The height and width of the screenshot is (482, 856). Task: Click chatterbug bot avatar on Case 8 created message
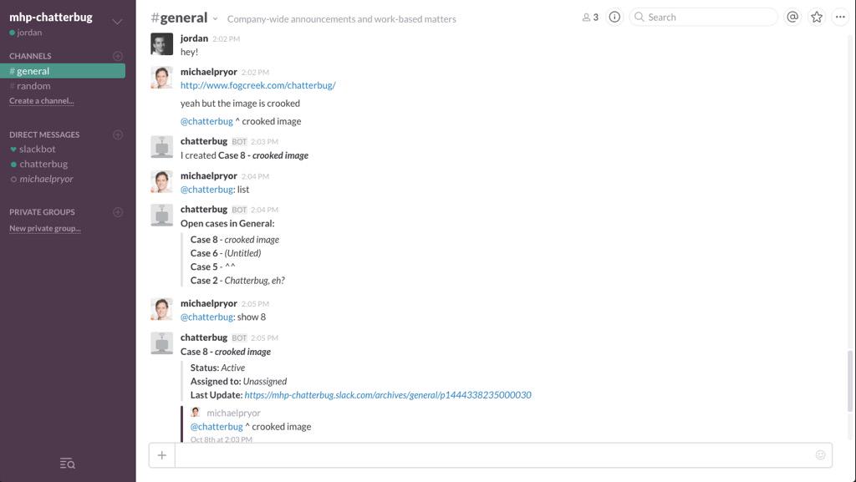coord(161,147)
